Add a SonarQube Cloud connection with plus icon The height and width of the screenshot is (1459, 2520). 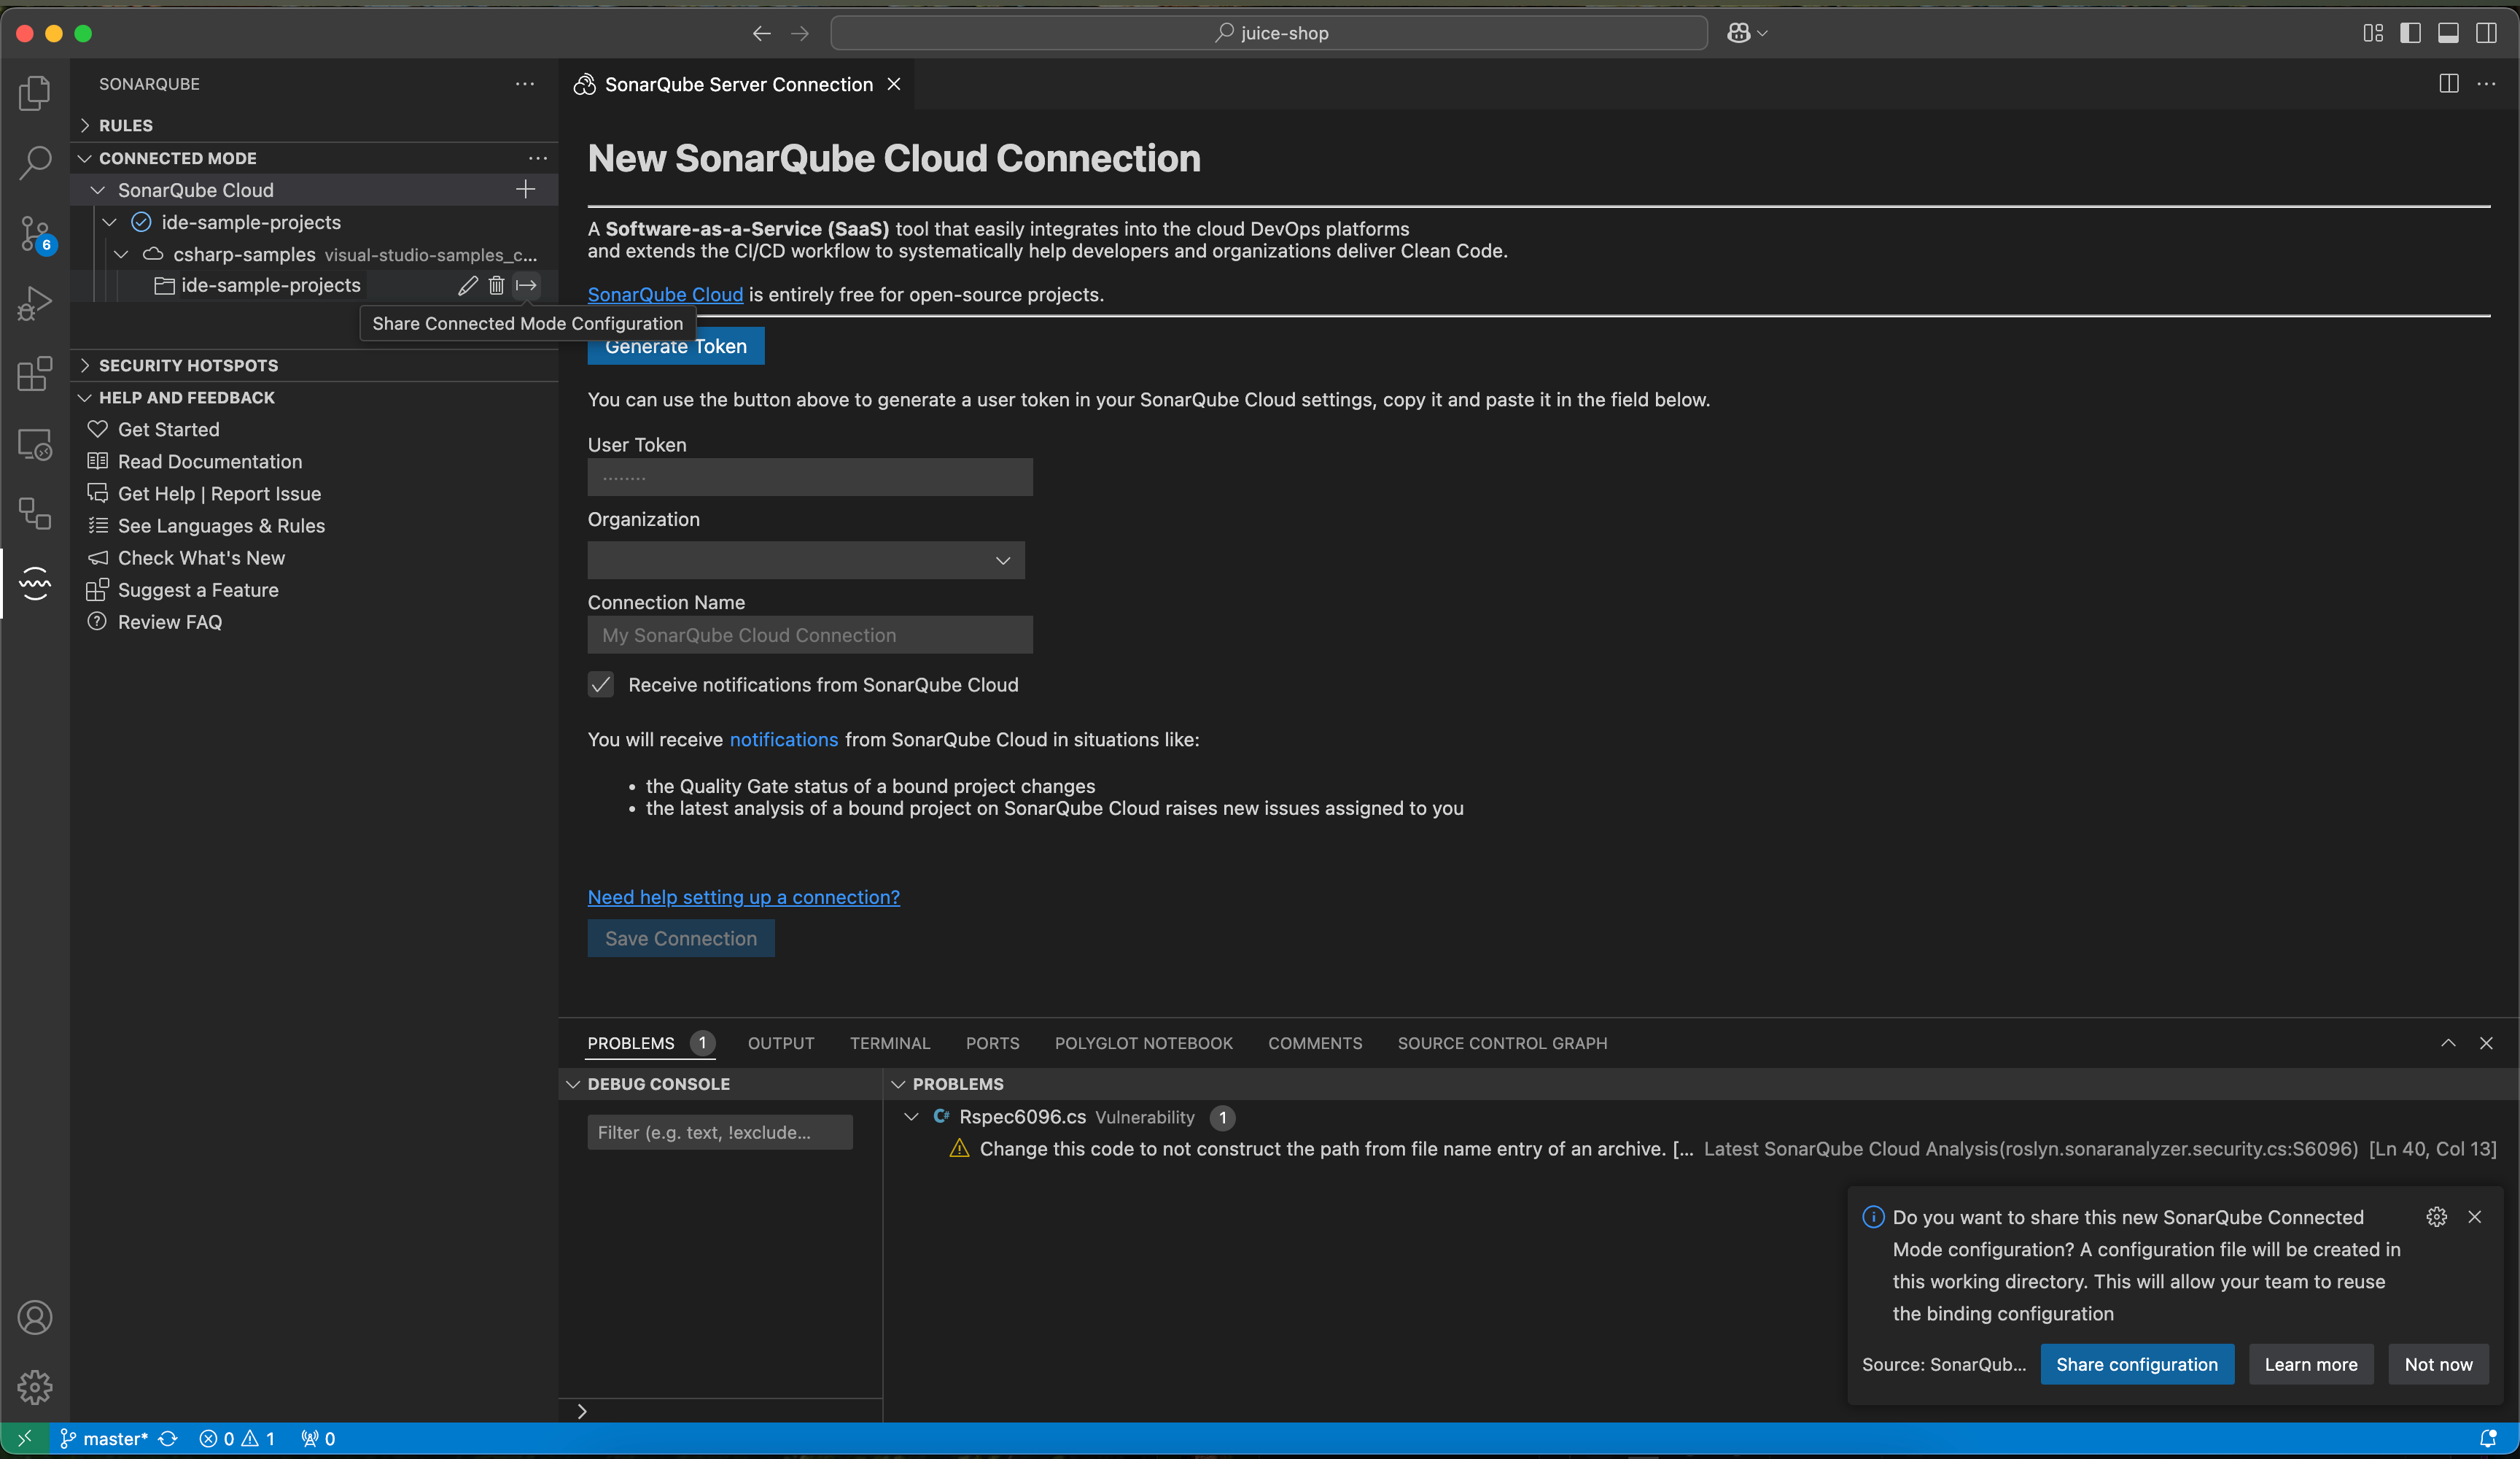(525, 190)
